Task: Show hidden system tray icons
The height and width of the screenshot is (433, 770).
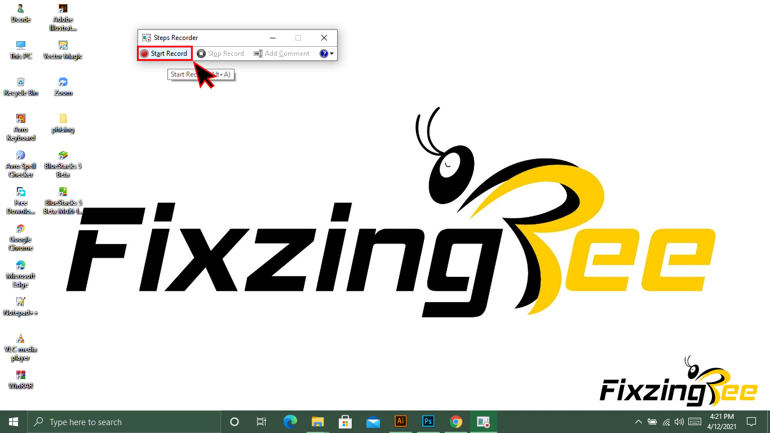Action: pos(639,422)
